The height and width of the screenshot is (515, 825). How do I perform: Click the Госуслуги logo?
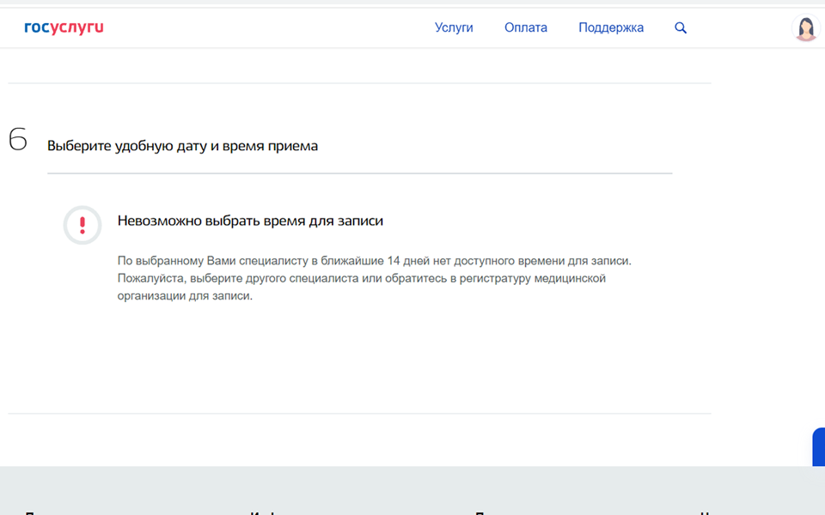tap(64, 27)
